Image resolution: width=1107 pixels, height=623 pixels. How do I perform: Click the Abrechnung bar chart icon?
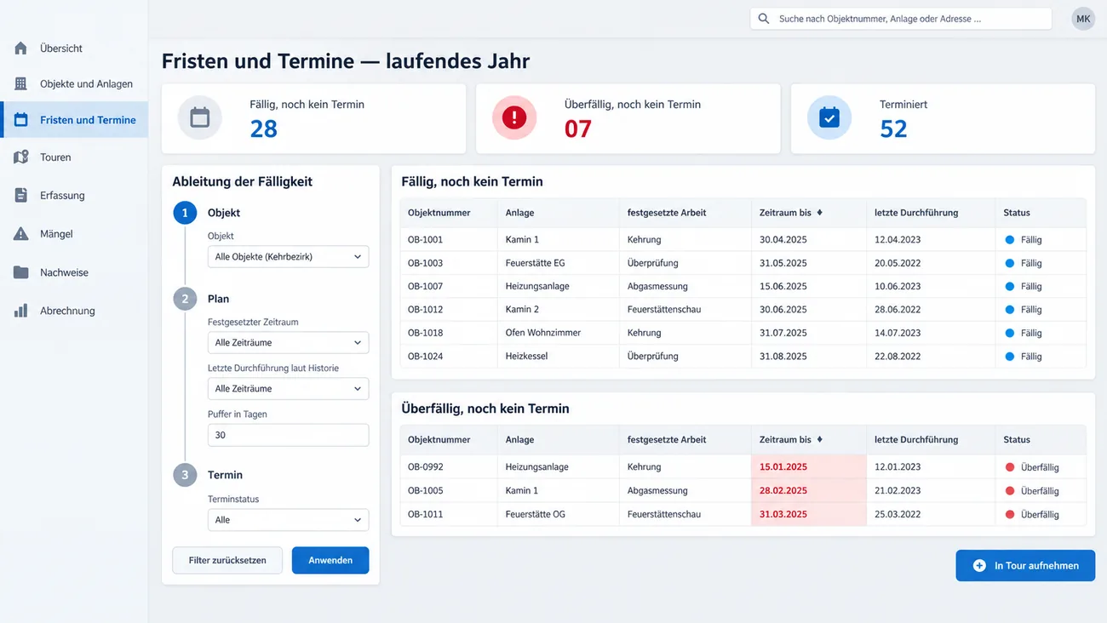coord(21,311)
